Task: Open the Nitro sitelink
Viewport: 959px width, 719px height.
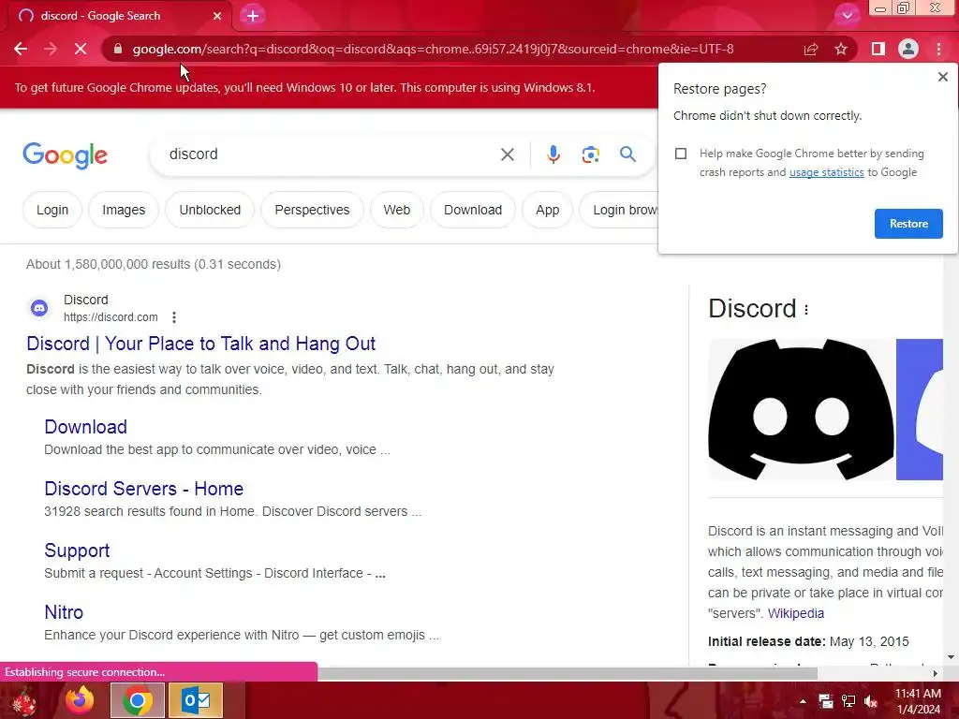Action: coord(64,612)
